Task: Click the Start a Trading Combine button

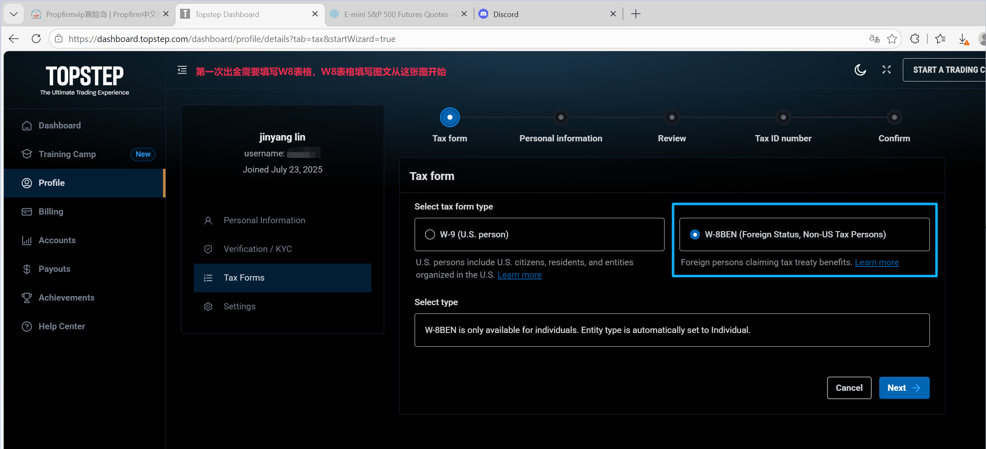Action: (x=944, y=70)
